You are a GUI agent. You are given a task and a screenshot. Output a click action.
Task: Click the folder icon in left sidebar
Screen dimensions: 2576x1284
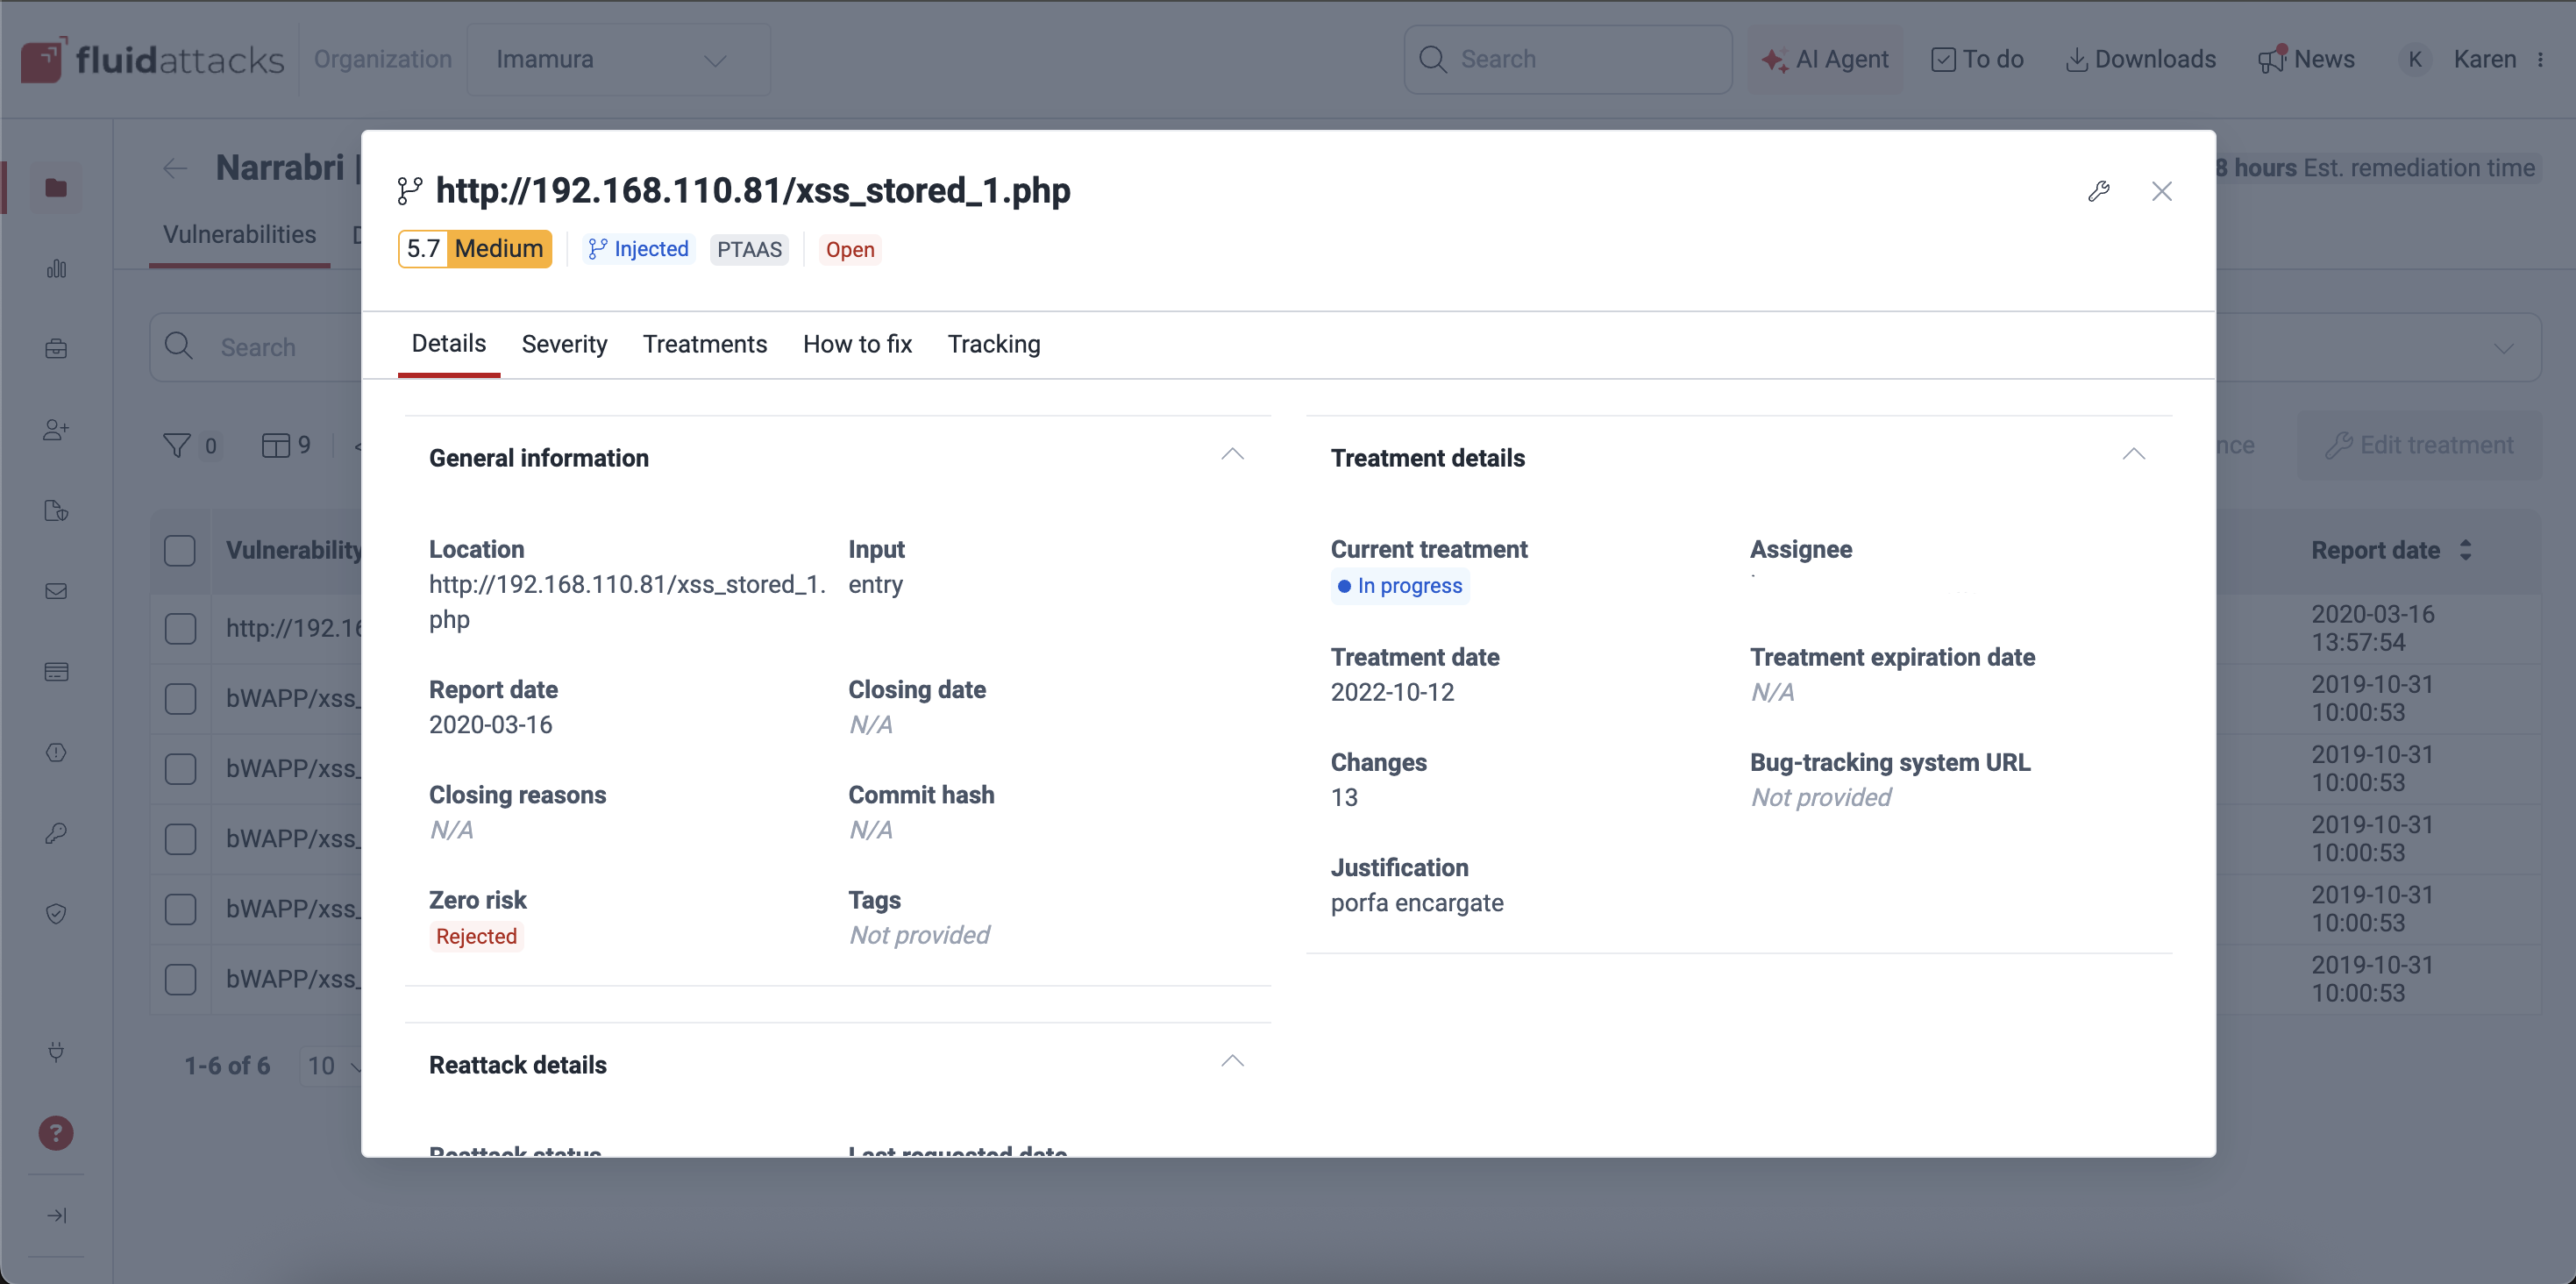[x=56, y=188]
